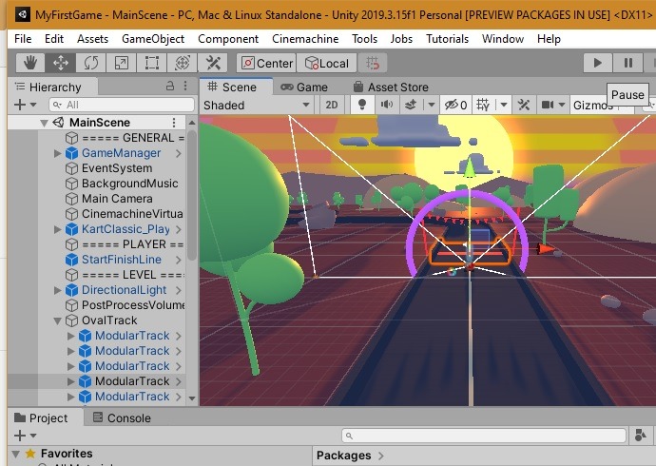The image size is (656, 466).
Task: Toggle scene effects icon
Action: coord(411,105)
